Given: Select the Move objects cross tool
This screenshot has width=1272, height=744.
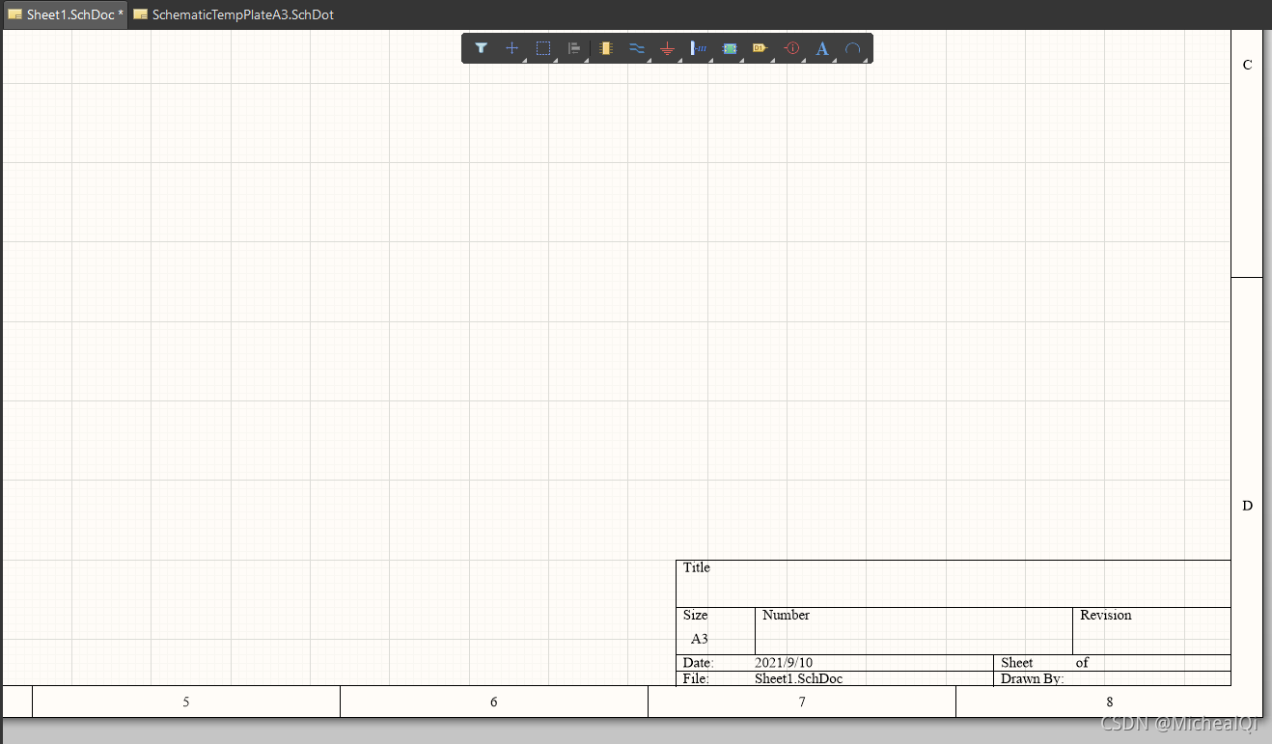Looking at the screenshot, I should click(x=512, y=48).
